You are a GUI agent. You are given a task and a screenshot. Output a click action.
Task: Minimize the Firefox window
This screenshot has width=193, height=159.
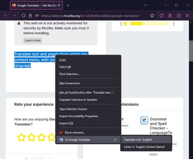click(165, 5)
